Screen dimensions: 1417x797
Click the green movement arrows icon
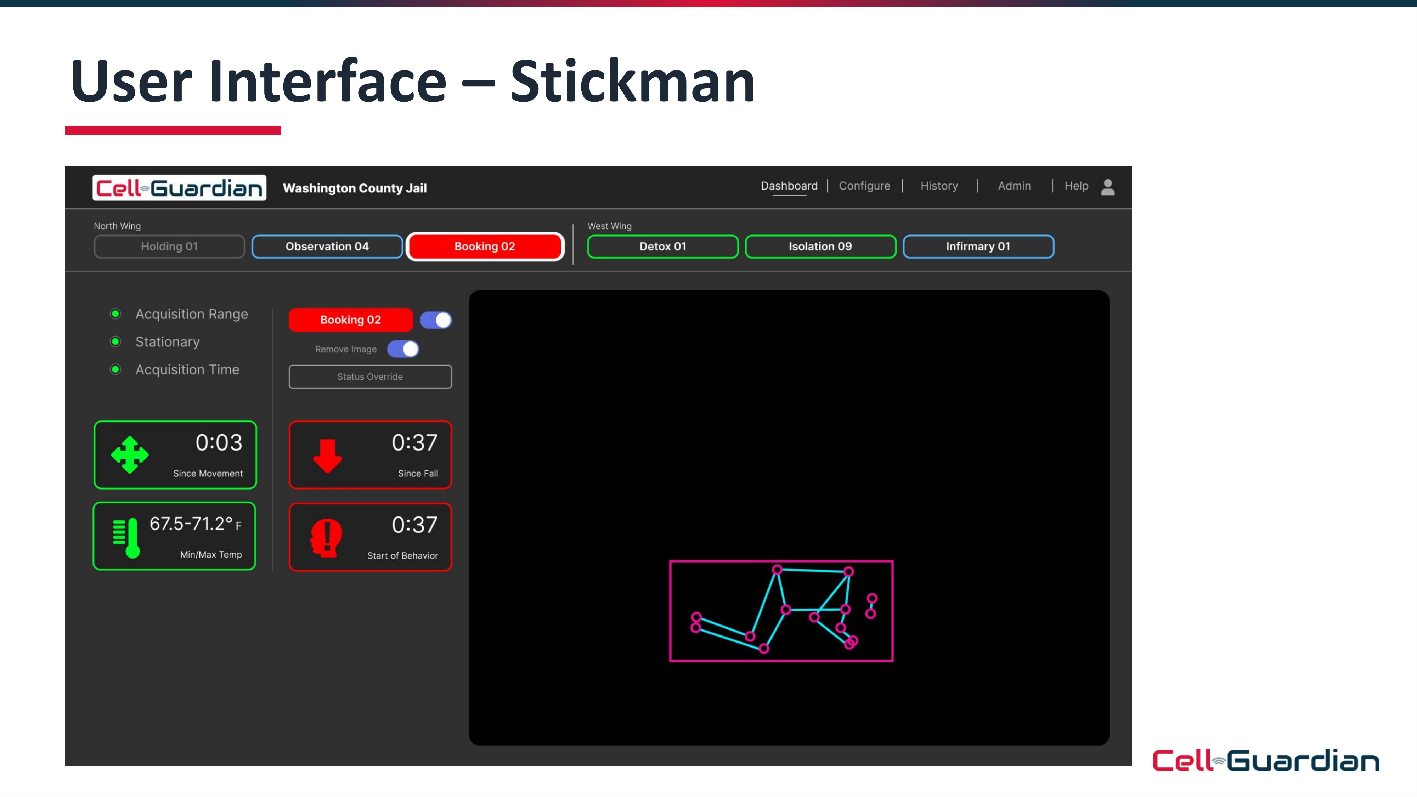(130, 455)
